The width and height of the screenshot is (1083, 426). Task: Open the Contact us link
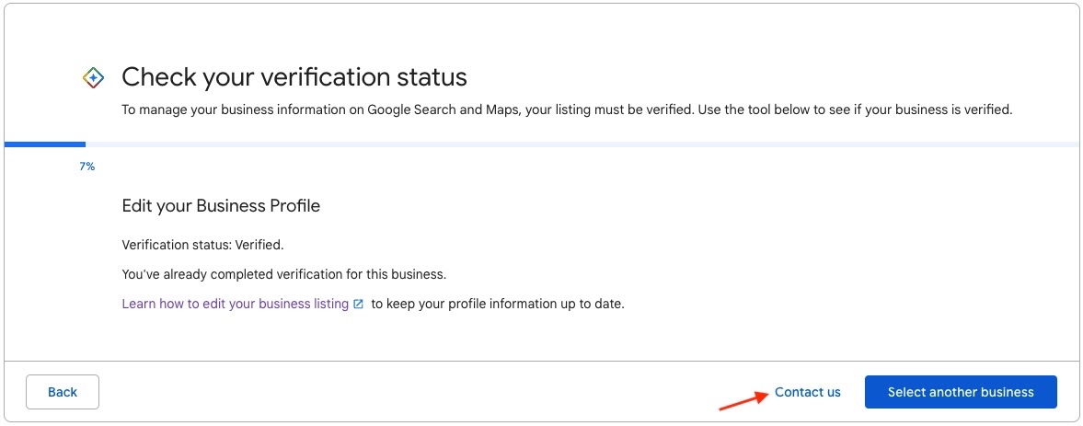(807, 392)
